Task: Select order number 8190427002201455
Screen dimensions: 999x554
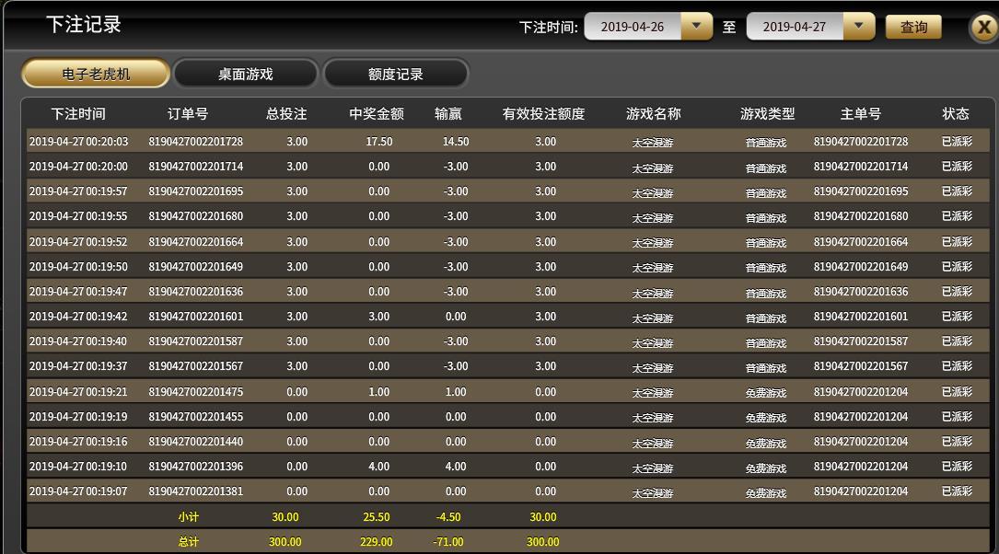Action: [x=195, y=417]
